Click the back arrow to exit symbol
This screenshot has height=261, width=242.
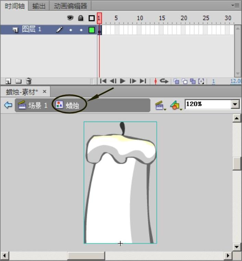coord(8,105)
